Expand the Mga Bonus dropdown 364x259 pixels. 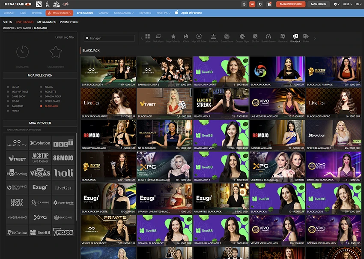pos(59,13)
